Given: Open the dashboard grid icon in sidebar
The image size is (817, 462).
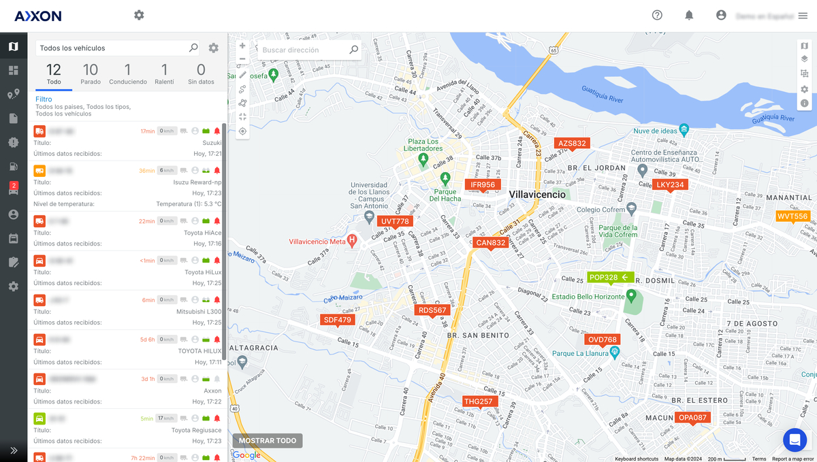Looking at the screenshot, I should pyautogui.click(x=14, y=70).
